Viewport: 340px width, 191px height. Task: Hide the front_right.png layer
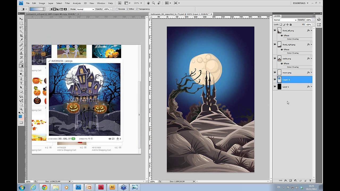click(x=275, y=45)
